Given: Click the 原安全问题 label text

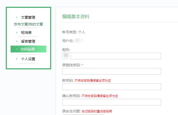Looking at the screenshot, I should (71, 111).
